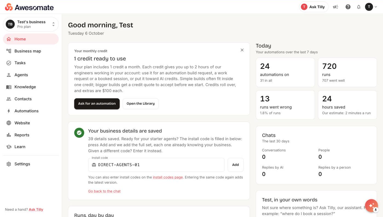
Task: Click the Go back to the chat link
Action: click(x=104, y=191)
